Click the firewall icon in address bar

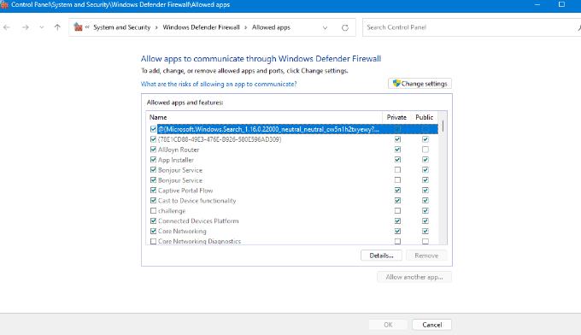point(78,27)
